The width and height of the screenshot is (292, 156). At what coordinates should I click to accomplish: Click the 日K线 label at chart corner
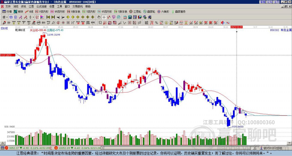tap(4, 28)
